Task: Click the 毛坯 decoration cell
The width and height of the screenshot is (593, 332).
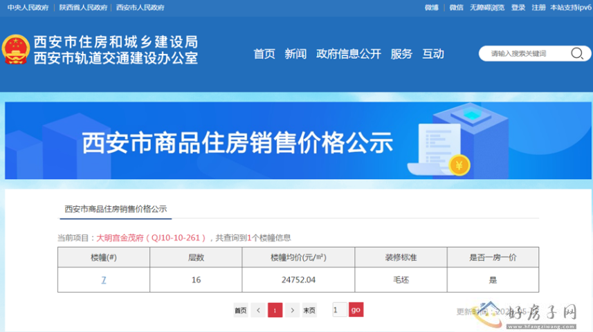Action: (401, 280)
